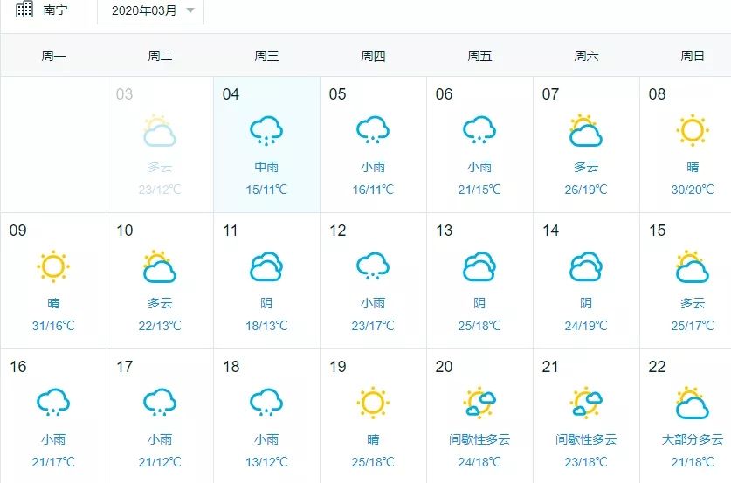Click the 31/16℃ temperature on day 09
The image size is (731, 483).
pos(53,326)
